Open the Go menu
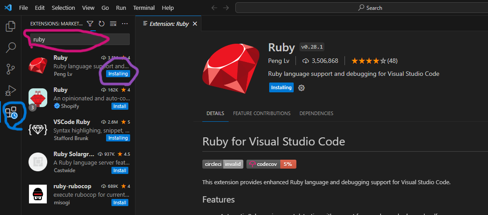Screen dimensions: 488x215 click(x=105, y=8)
